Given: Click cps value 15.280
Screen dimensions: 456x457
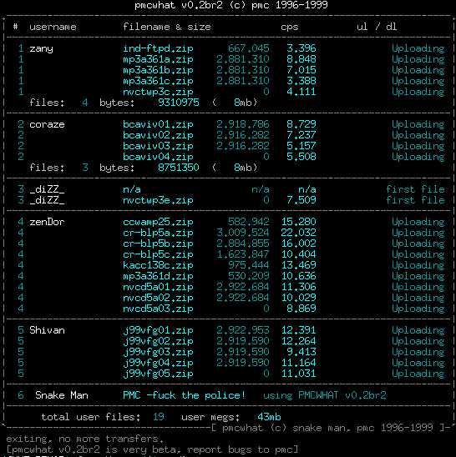Looking at the screenshot, I should pyautogui.click(x=298, y=222).
